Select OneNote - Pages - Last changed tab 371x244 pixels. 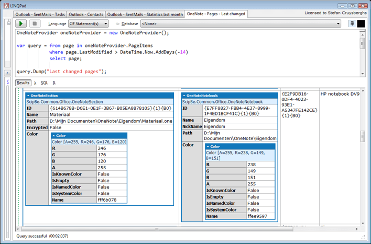[x=216, y=14]
